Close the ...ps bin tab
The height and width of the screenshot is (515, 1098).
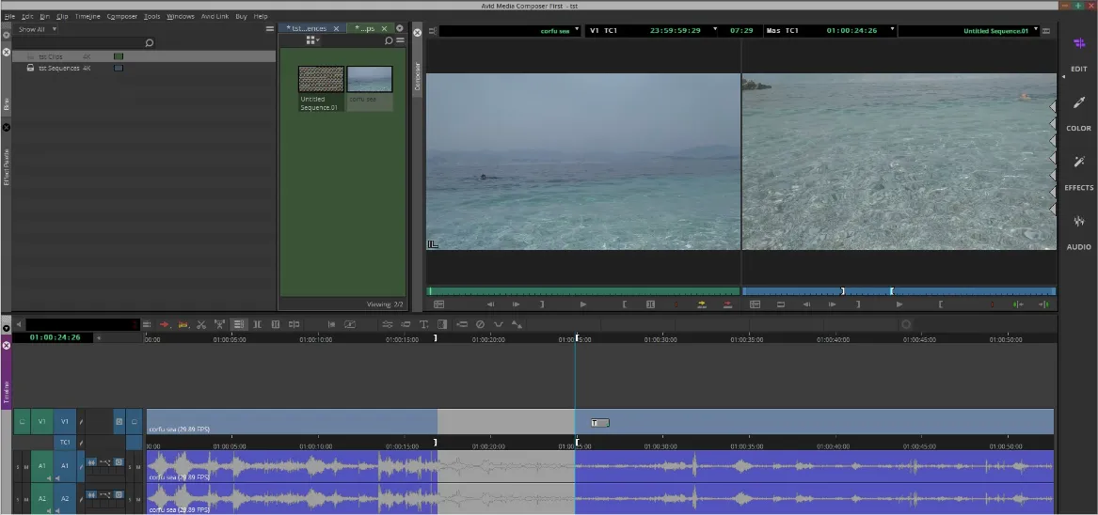coord(384,29)
